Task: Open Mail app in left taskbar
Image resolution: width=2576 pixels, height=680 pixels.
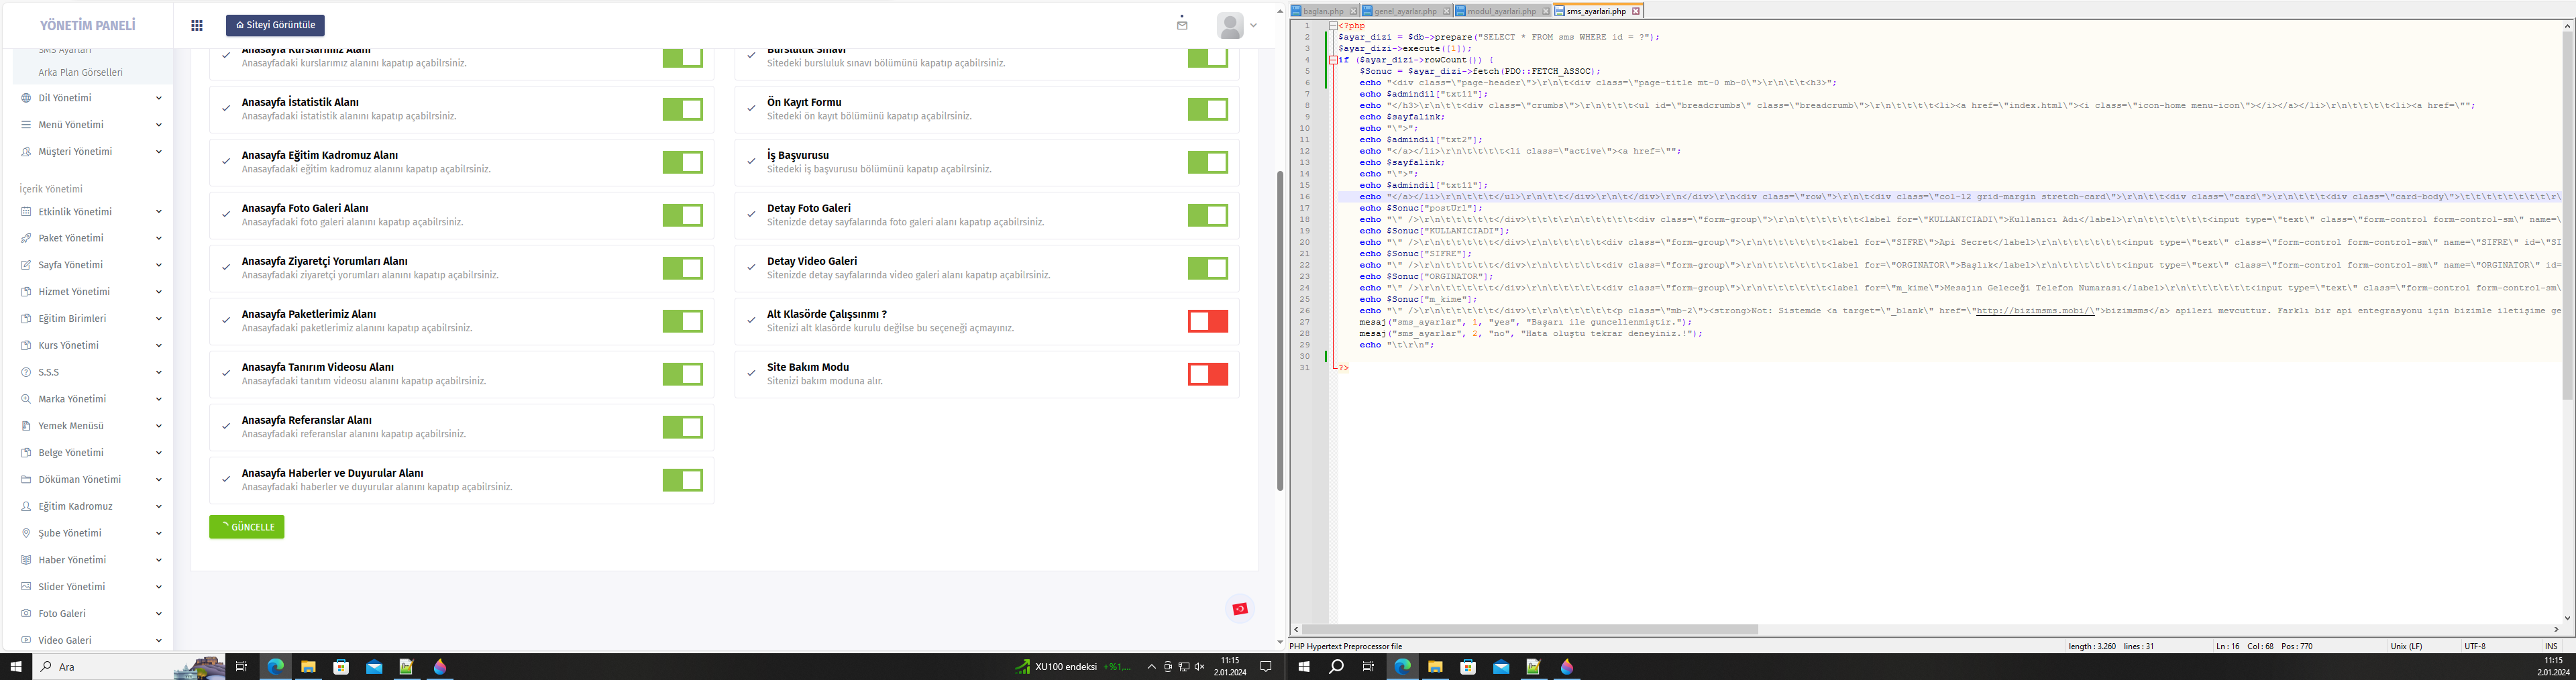Action: pyautogui.click(x=374, y=666)
